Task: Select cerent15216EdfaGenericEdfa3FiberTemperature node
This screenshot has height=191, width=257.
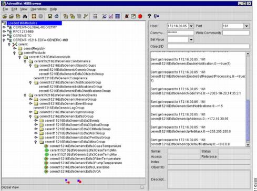Action: point(85,158)
